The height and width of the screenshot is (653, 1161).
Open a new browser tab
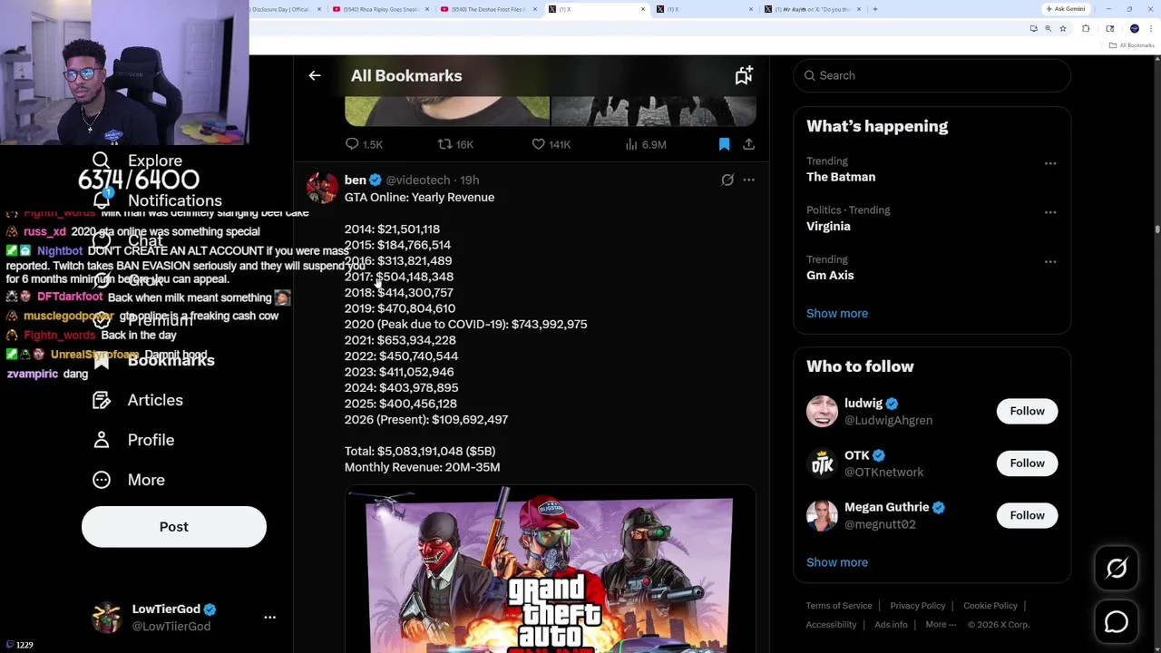tap(875, 9)
